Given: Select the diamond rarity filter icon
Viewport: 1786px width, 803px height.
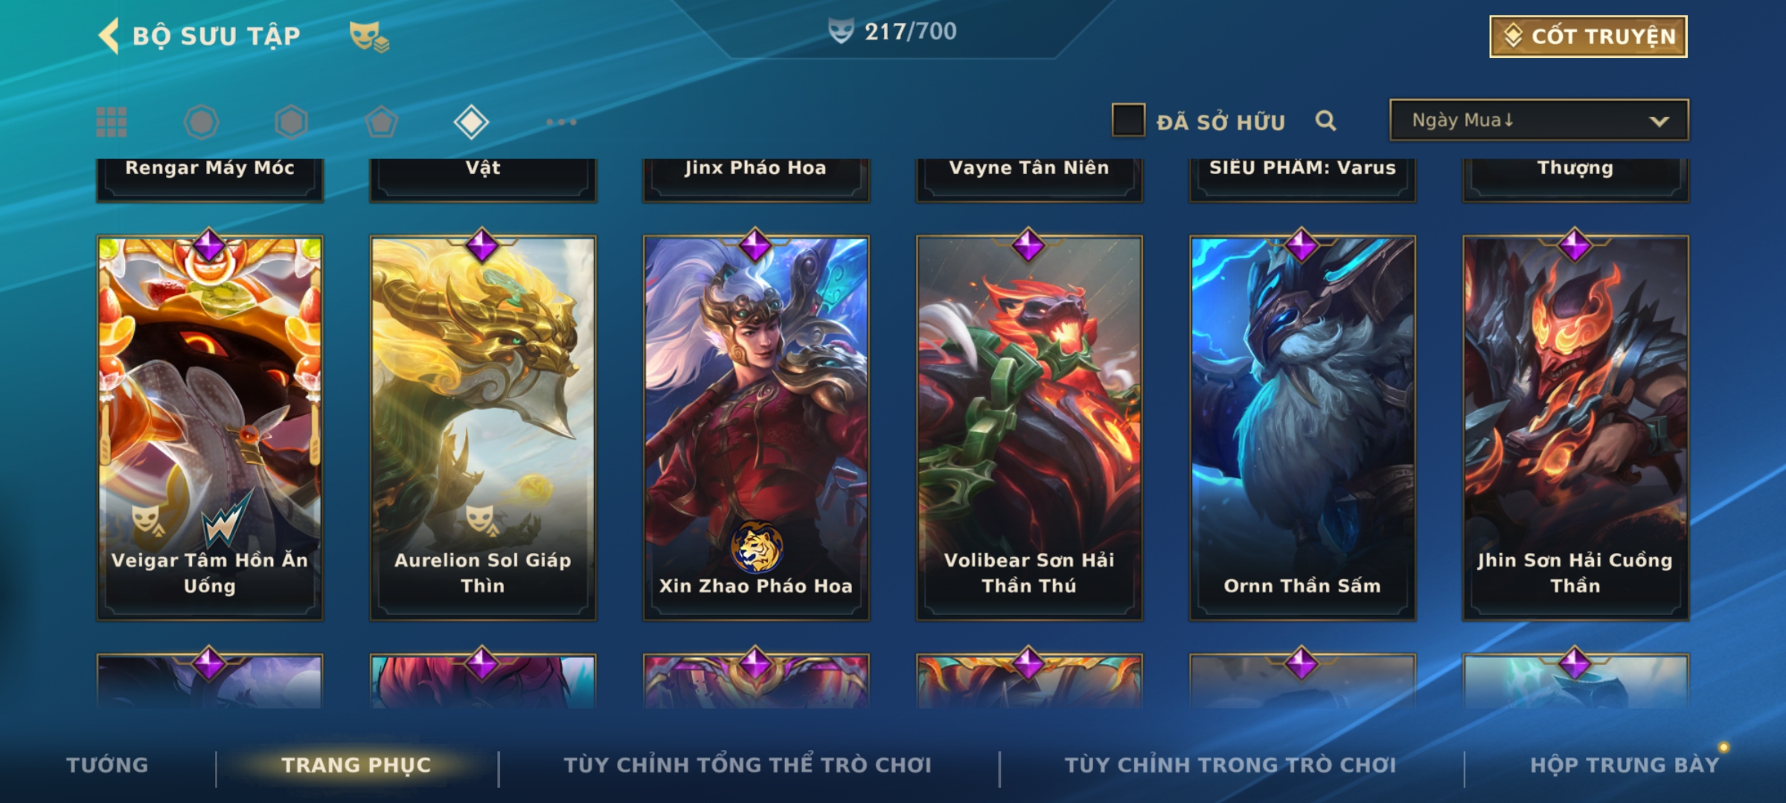Looking at the screenshot, I should coord(471,122).
